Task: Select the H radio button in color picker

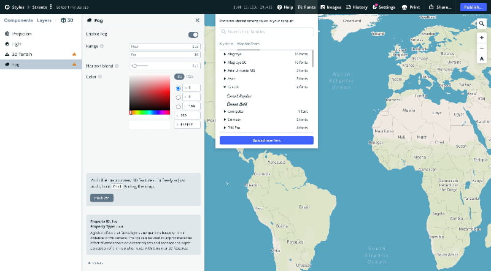Action: coord(179,88)
